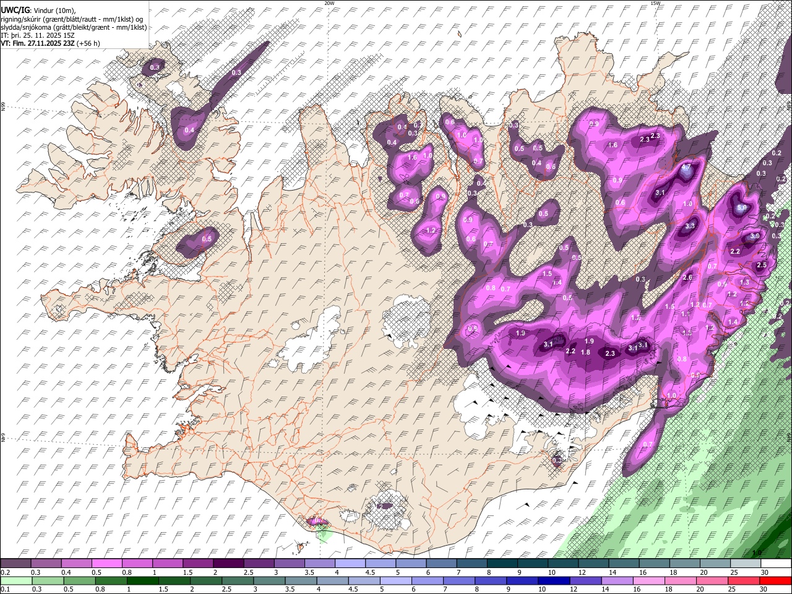Click the "0.3" hatched label near Öræfajökull on the south coast

click(557, 460)
